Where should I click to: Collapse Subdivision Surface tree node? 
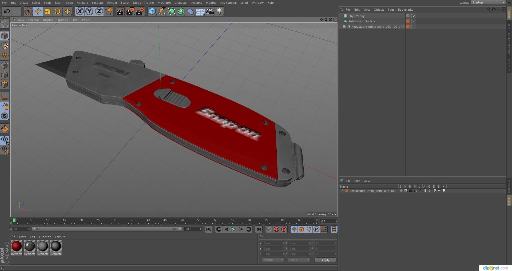click(342, 21)
